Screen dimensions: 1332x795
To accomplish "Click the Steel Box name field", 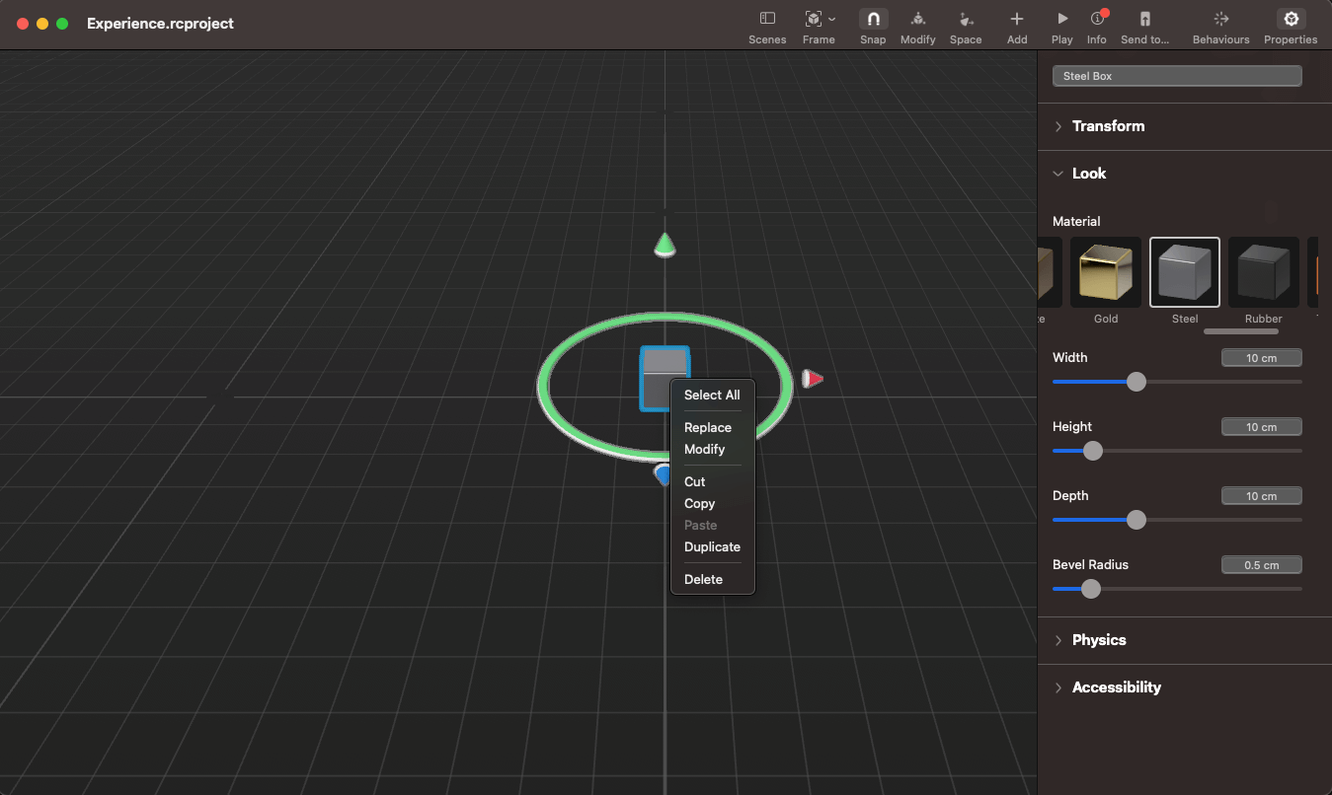I will tap(1177, 76).
